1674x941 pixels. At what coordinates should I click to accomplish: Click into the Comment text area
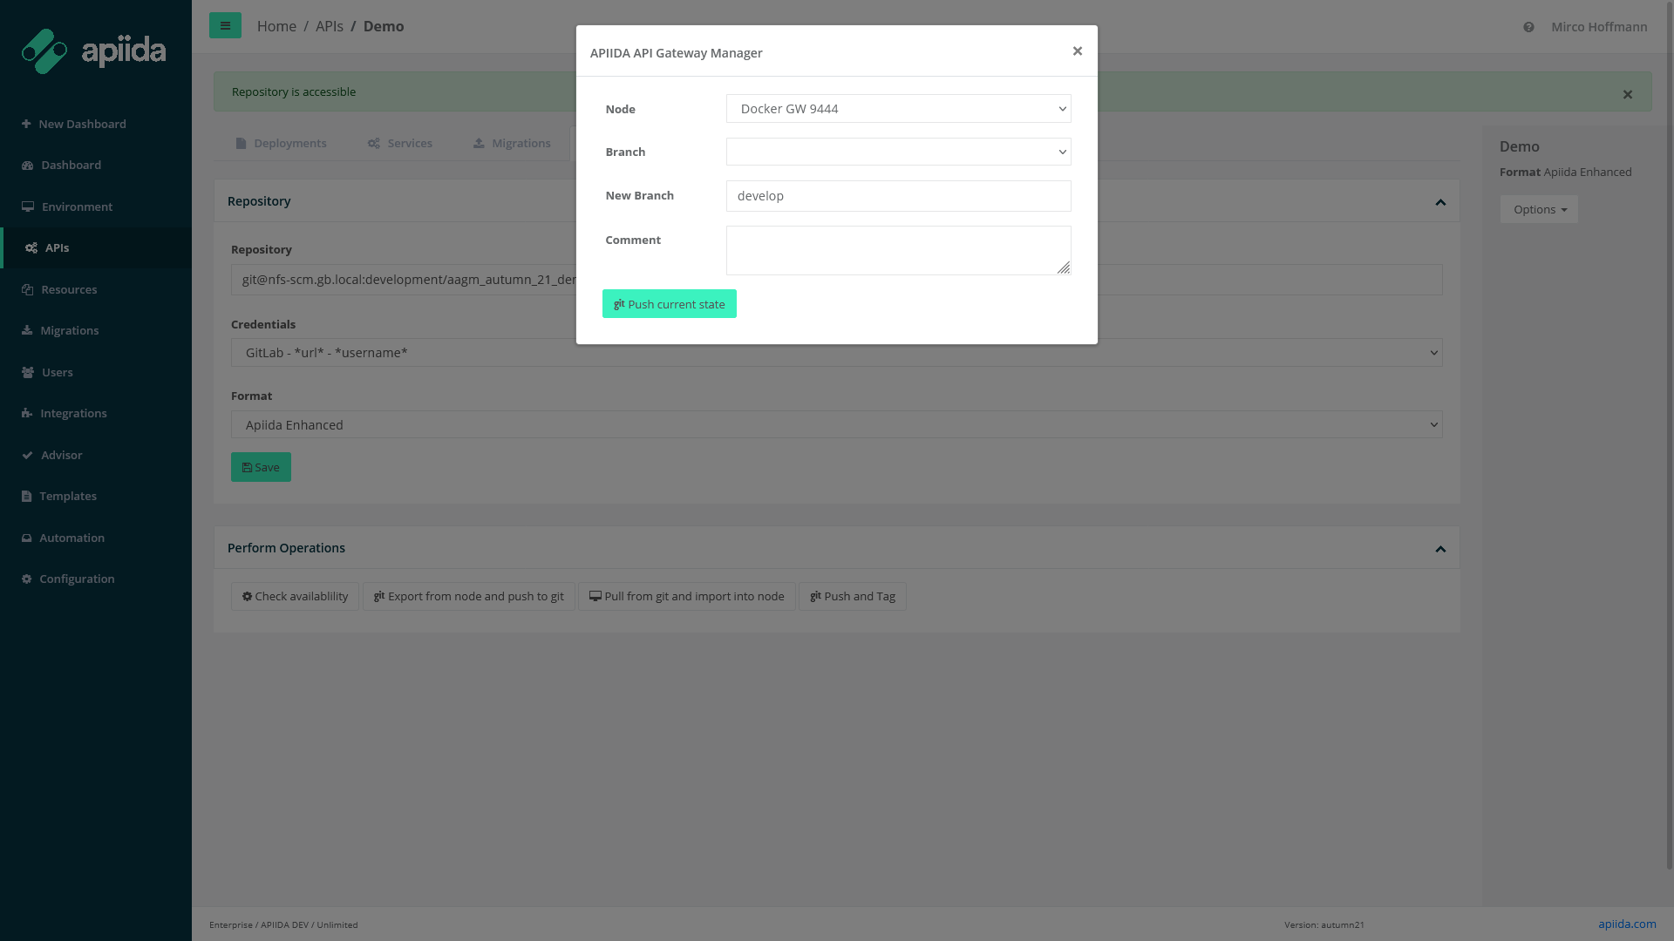point(898,250)
